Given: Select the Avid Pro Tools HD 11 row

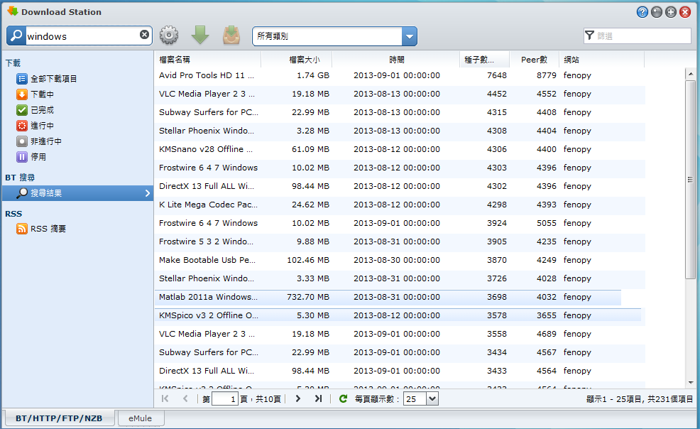Looking at the screenshot, I should click(400, 75).
